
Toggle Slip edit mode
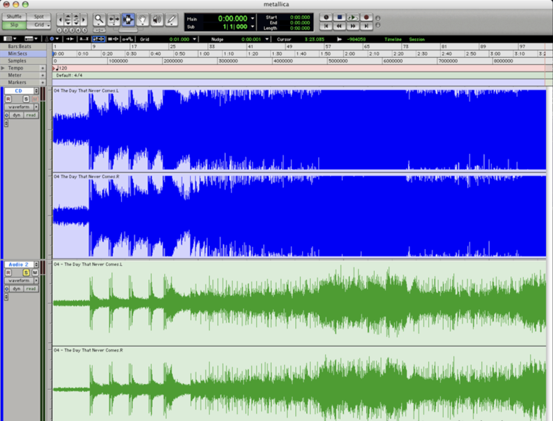coord(14,25)
